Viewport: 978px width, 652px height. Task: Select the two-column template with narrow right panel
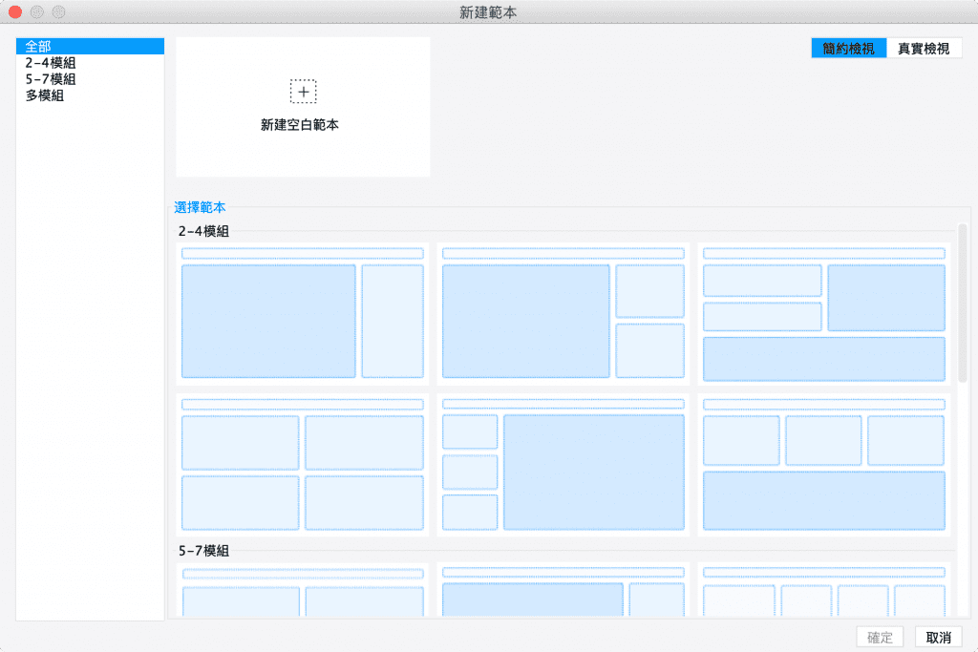pyautogui.click(x=303, y=313)
